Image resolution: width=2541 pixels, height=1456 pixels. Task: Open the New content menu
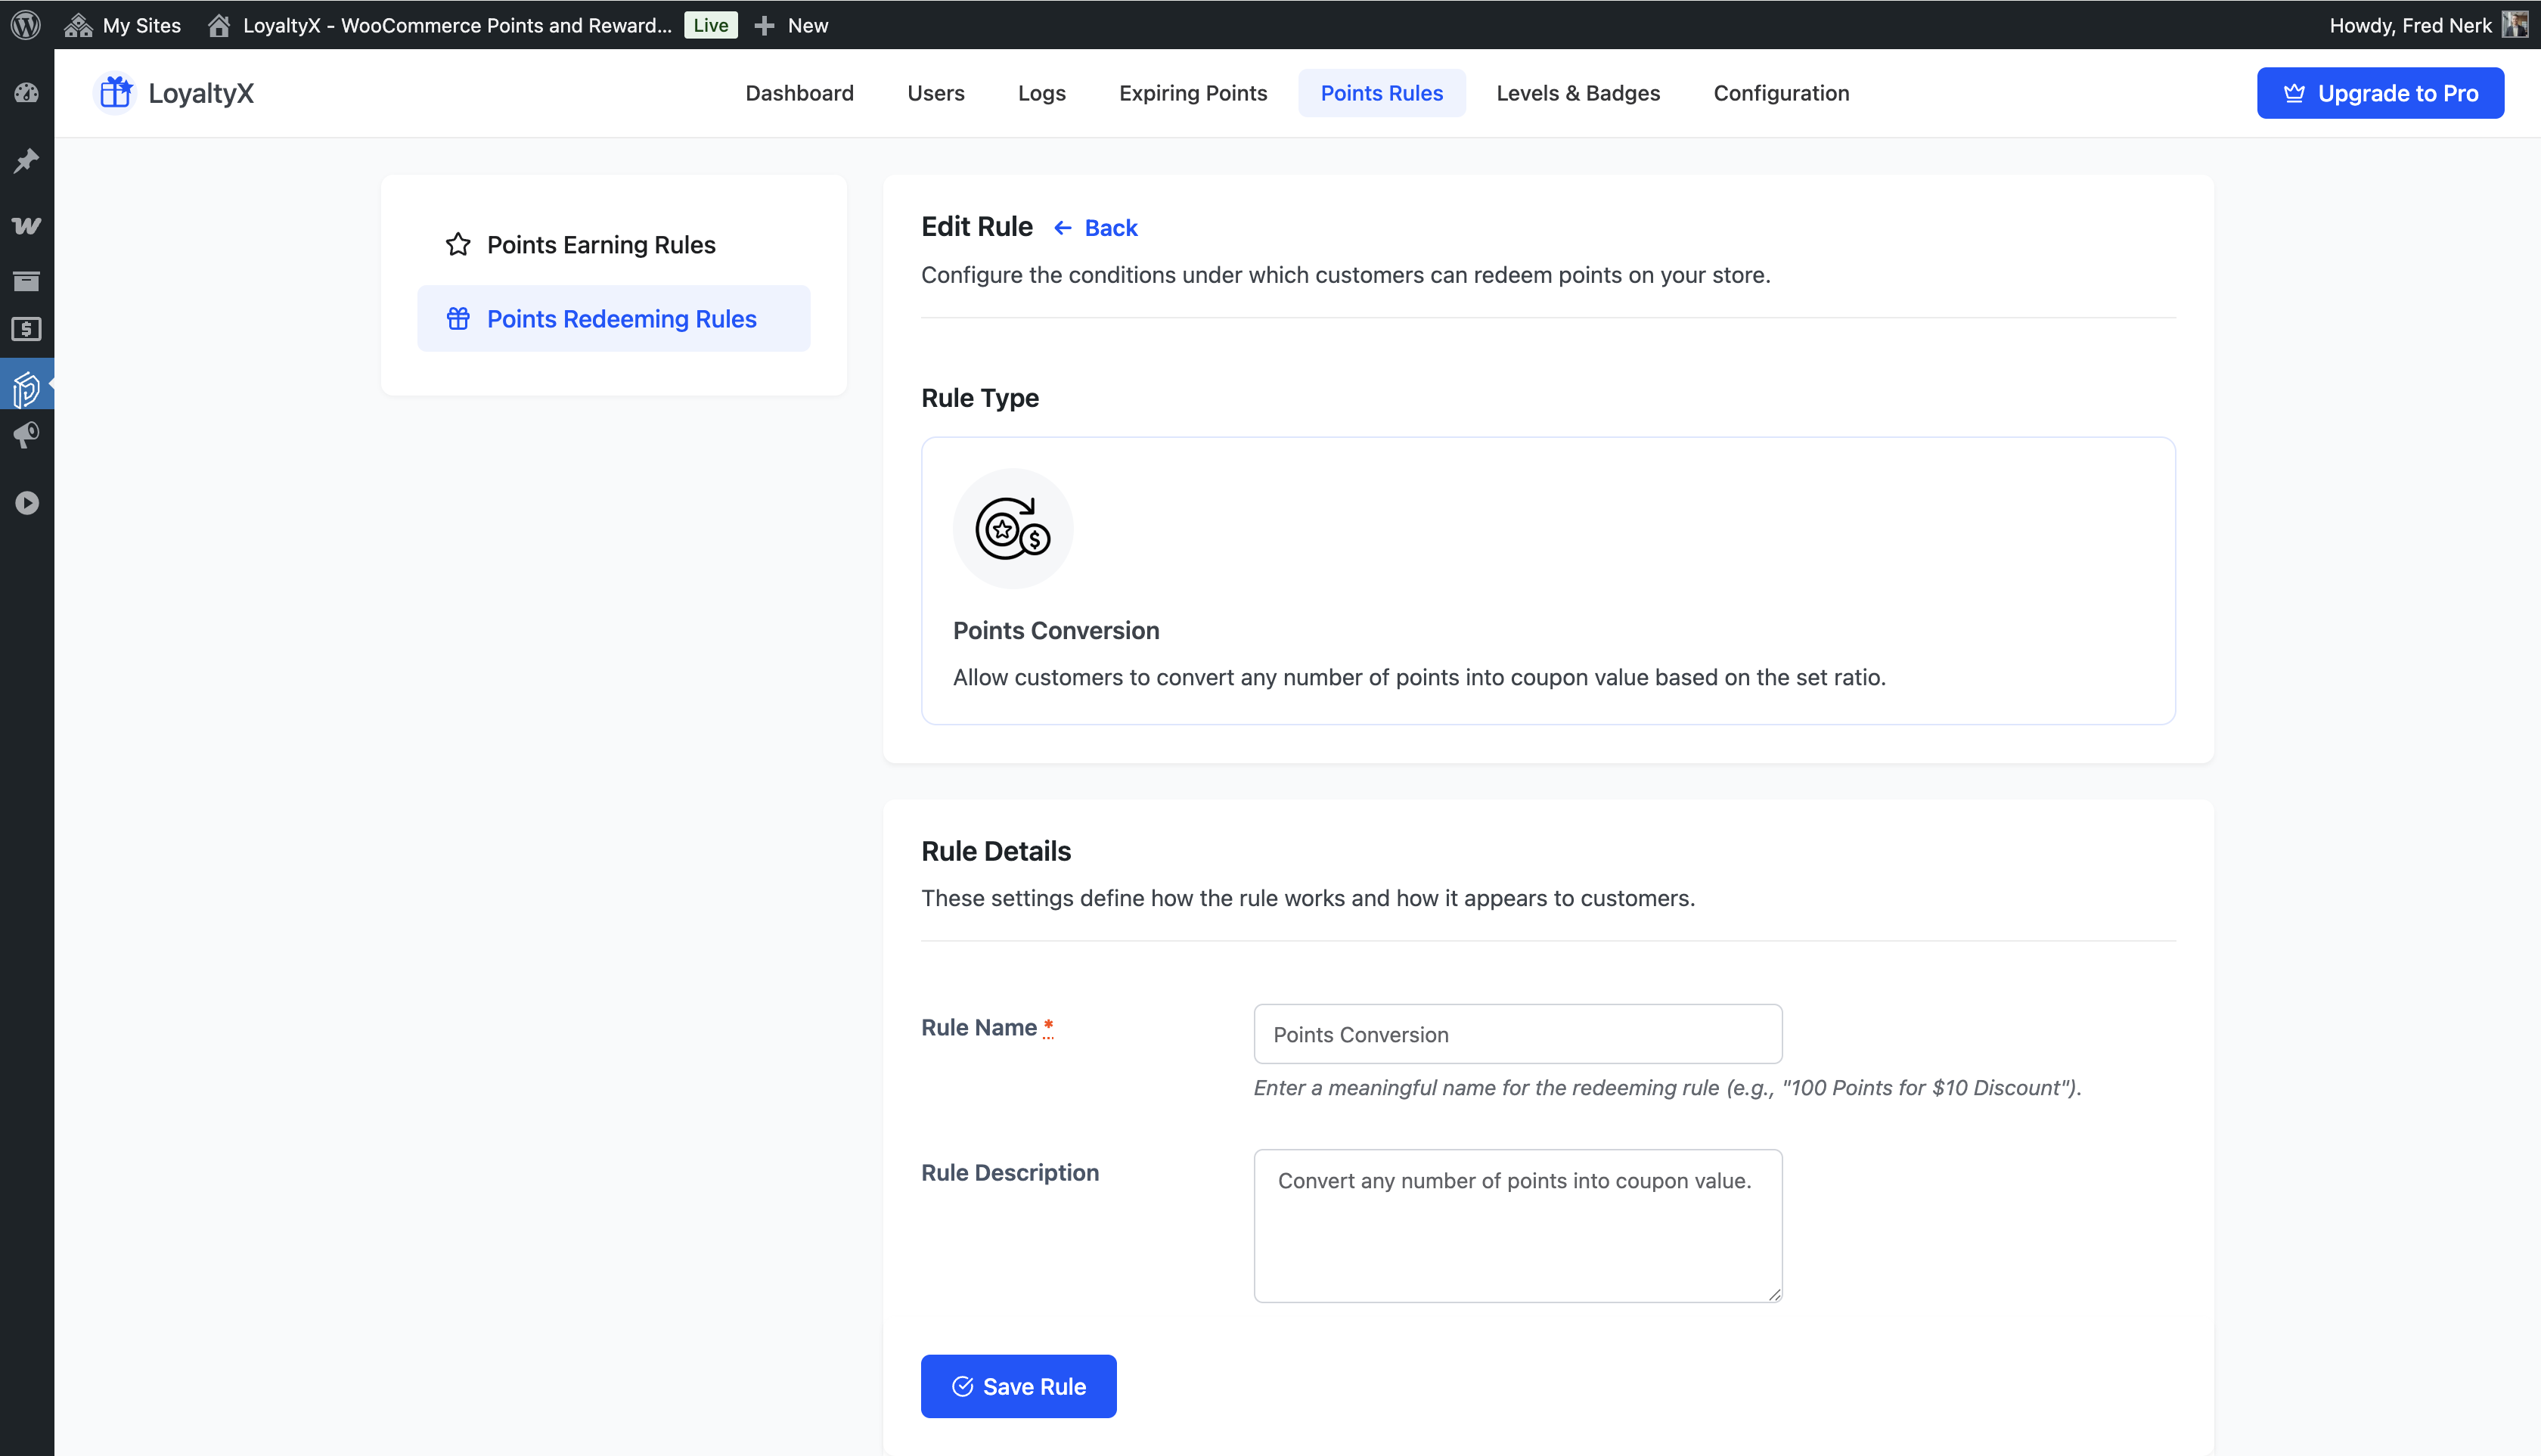792,25
